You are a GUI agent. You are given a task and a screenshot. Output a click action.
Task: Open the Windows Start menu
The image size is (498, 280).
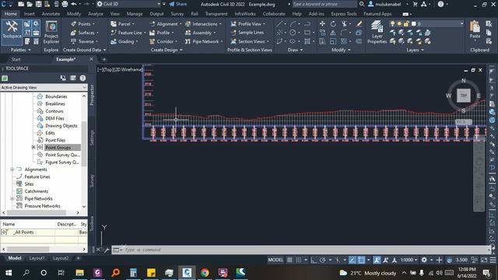tap(9, 273)
